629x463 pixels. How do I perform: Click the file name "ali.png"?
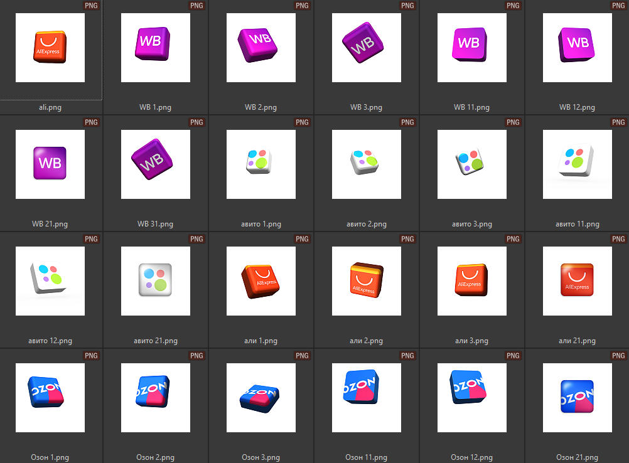click(x=50, y=107)
